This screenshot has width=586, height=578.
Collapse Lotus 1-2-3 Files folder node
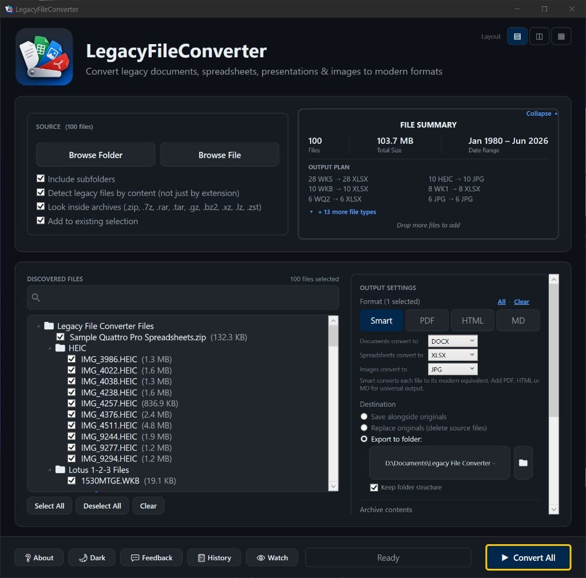(50, 470)
